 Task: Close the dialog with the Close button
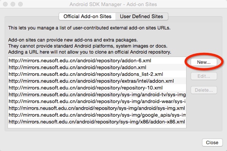coord(212,142)
